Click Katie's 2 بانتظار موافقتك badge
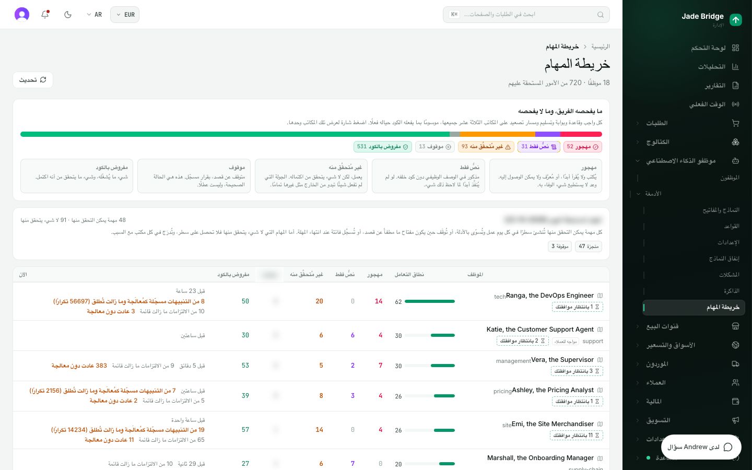Viewport: 752px width, 470px height. 522,341
